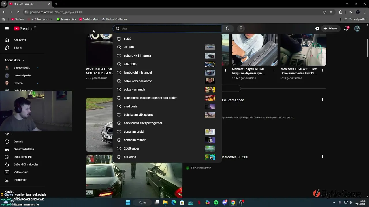Open Mercedes E320 W211 Test Drive thumbnail
Screen dimensions: 369x207
[x=303, y=50]
